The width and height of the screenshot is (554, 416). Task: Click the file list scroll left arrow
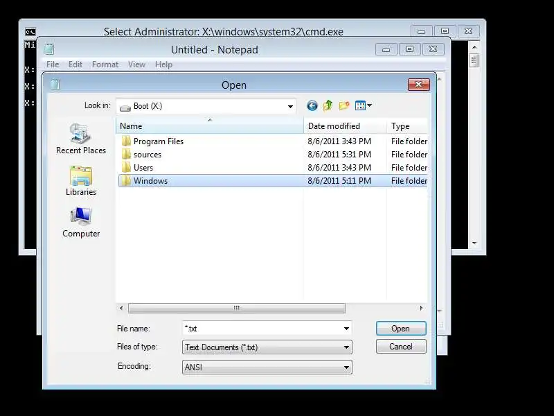(121, 308)
